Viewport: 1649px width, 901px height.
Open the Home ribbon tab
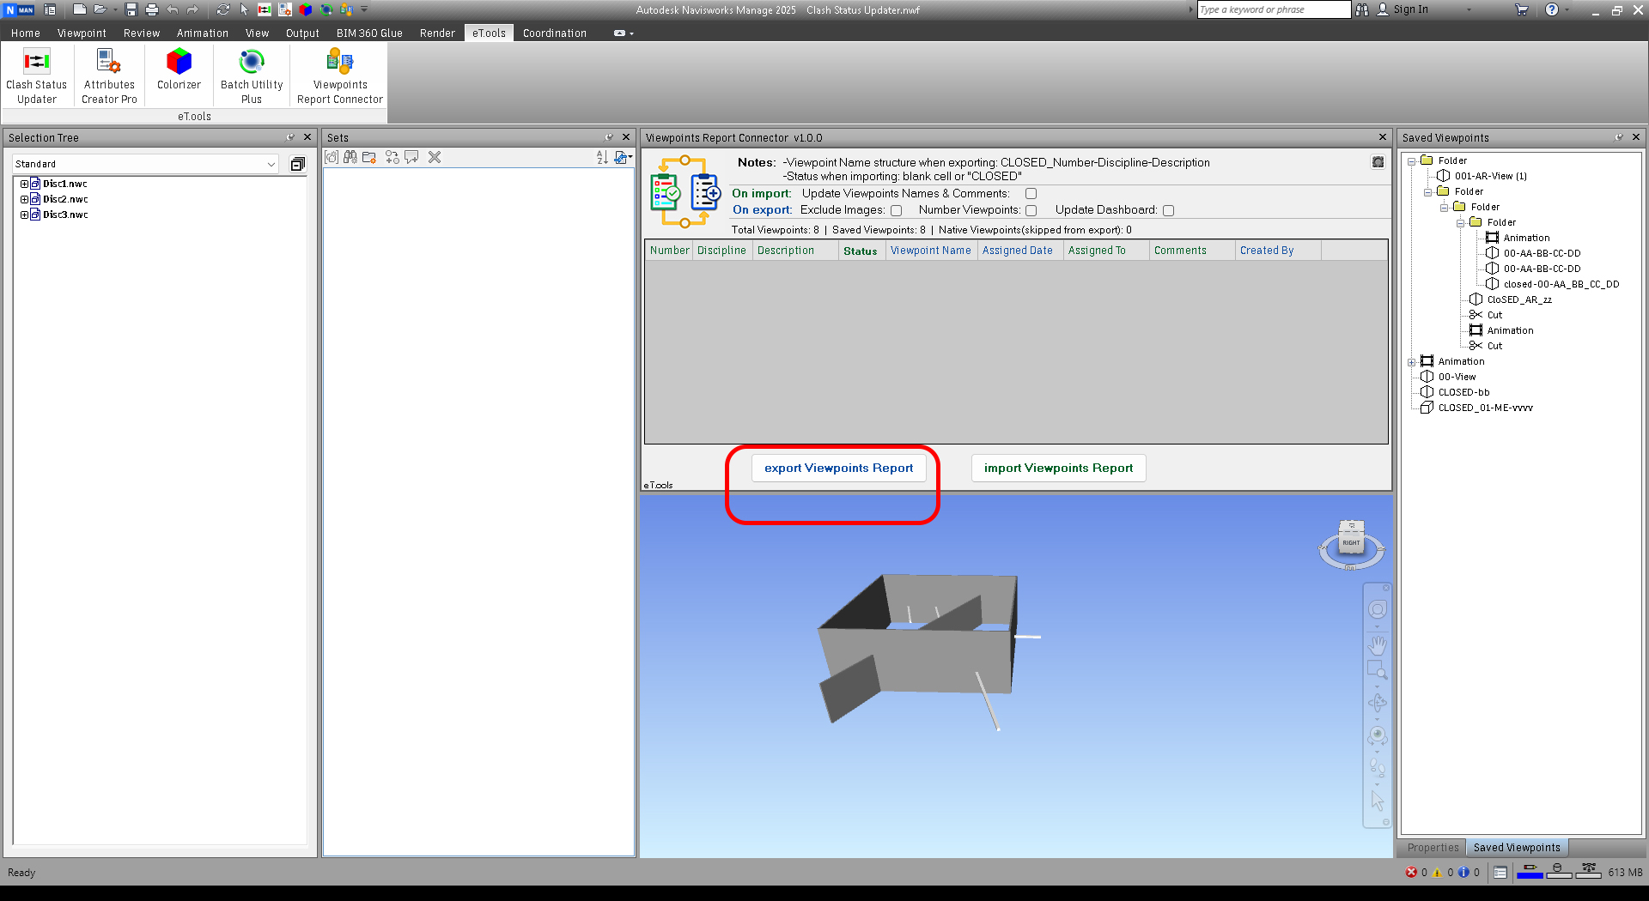pyautogui.click(x=26, y=33)
